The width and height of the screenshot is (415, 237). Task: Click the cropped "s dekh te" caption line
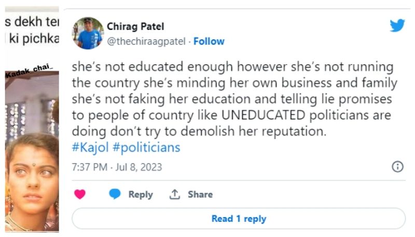pyautogui.click(x=31, y=23)
